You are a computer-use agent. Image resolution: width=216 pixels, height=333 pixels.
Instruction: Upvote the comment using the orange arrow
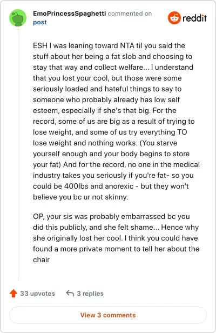click(13, 294)
